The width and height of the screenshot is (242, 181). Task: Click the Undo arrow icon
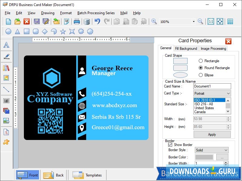point(97,21)
